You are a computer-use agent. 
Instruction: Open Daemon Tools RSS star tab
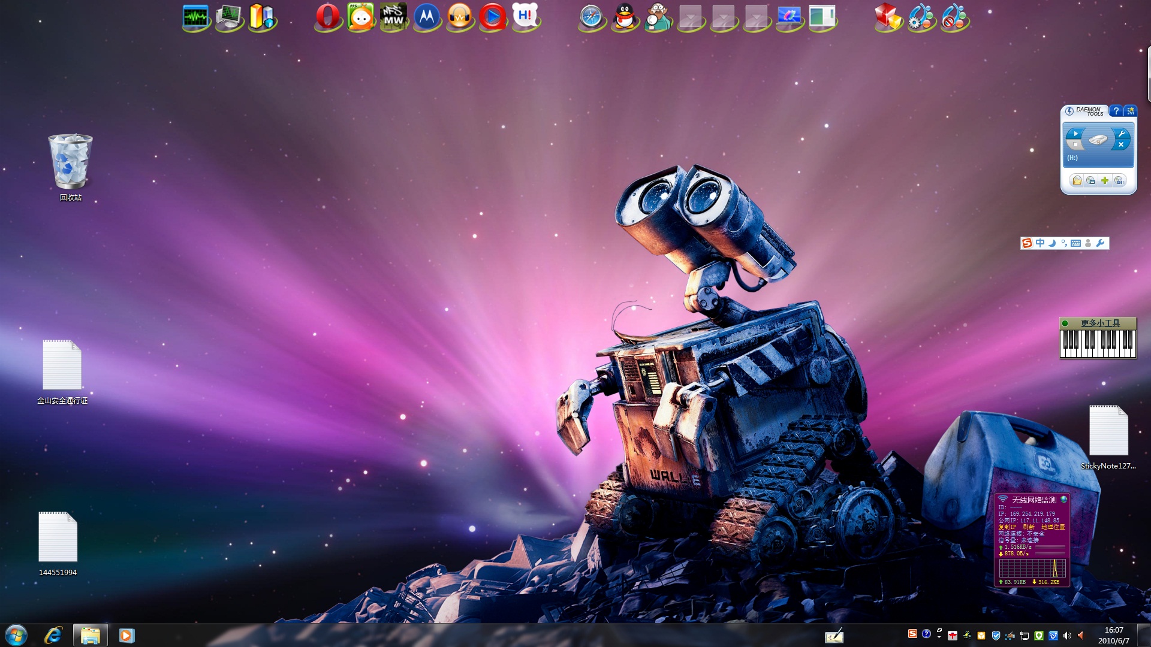click(x=1131, y=111)
